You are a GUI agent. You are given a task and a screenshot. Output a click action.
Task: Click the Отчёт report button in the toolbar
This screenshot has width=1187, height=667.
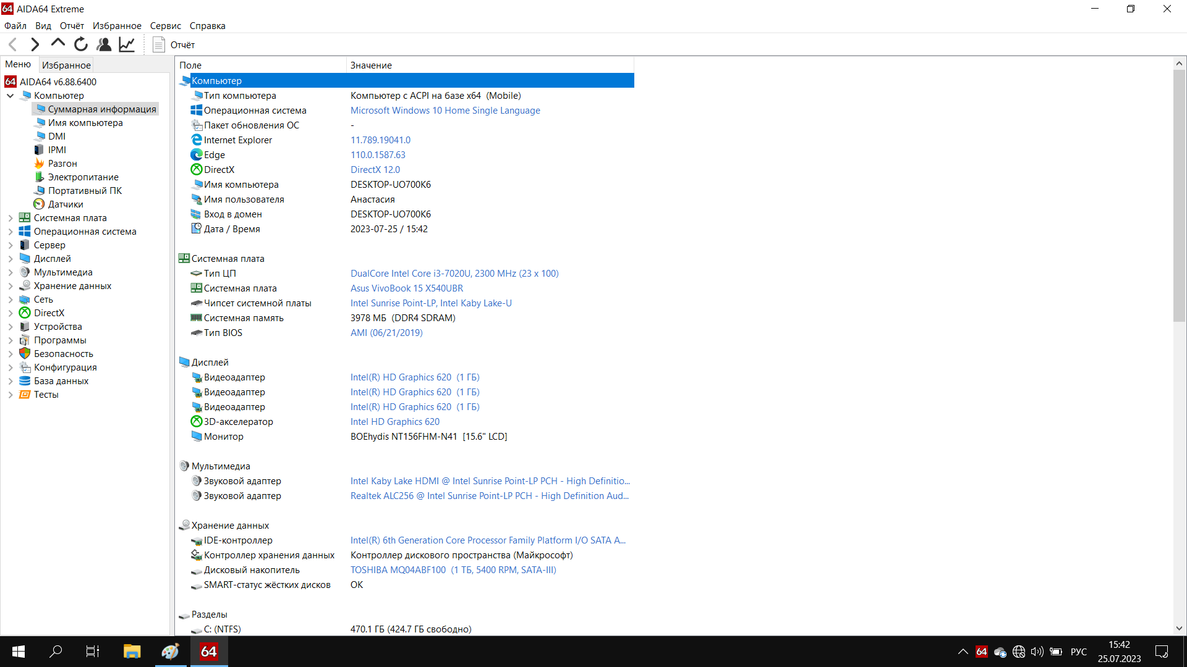[174, 44]
